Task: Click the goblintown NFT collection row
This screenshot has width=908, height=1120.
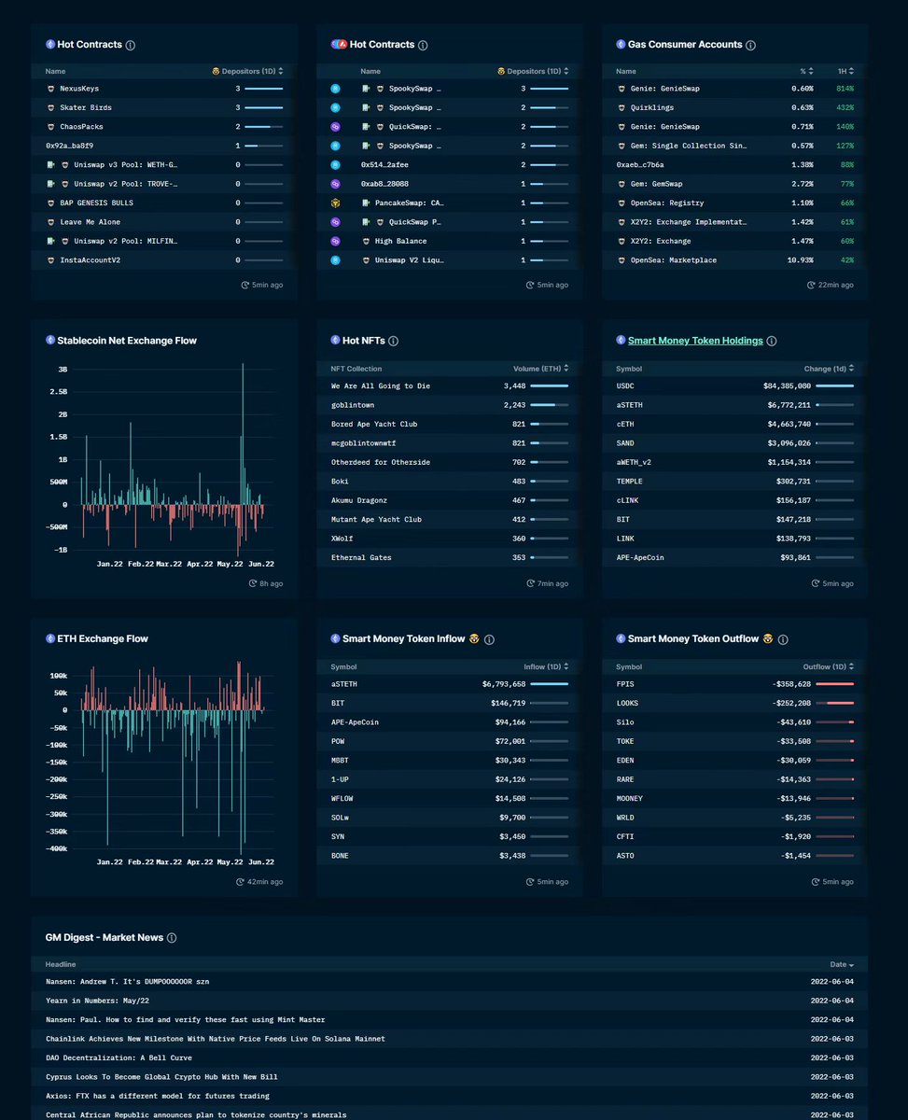Action: point(450,405)
